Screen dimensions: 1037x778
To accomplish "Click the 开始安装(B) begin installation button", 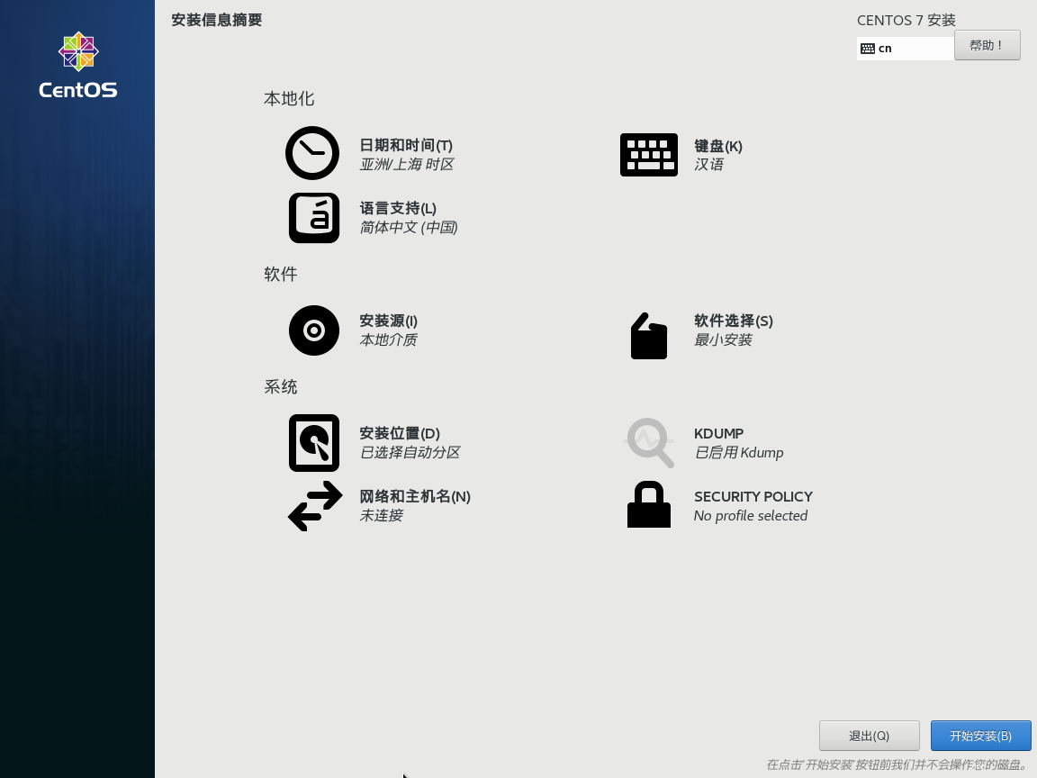I will (980, 736).
